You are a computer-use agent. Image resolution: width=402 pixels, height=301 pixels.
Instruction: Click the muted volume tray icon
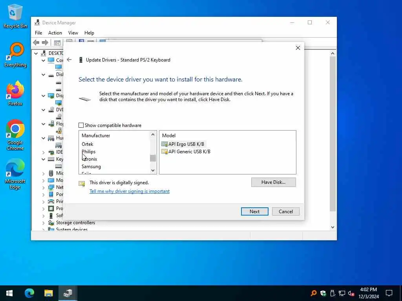coord(351,293)
